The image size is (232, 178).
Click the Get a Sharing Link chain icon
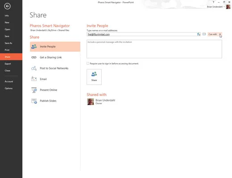coord(34,57)
